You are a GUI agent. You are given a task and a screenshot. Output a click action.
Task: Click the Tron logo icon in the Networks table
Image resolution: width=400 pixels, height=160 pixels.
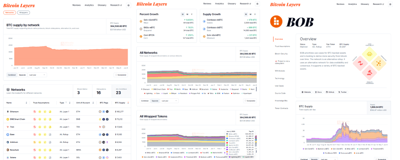(x=8, y=127)
